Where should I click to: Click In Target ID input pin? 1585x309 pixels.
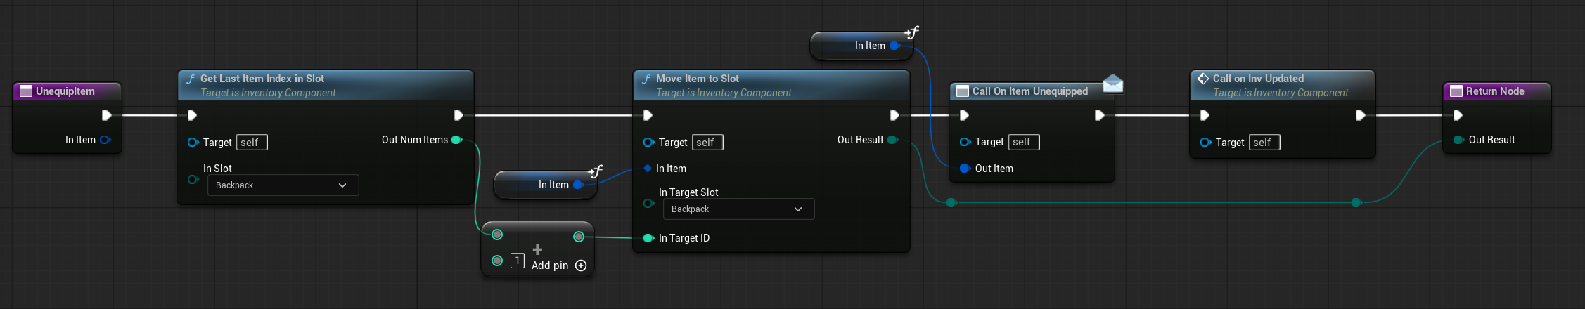coord(648,238)
